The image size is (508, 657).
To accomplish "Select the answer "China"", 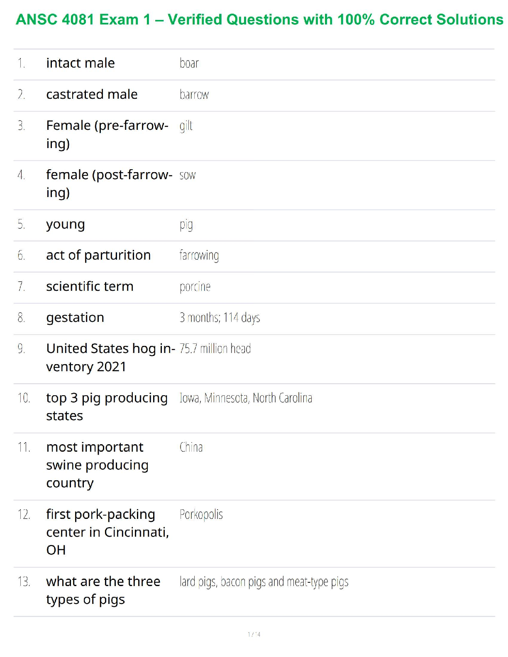I will click(191, 447).
